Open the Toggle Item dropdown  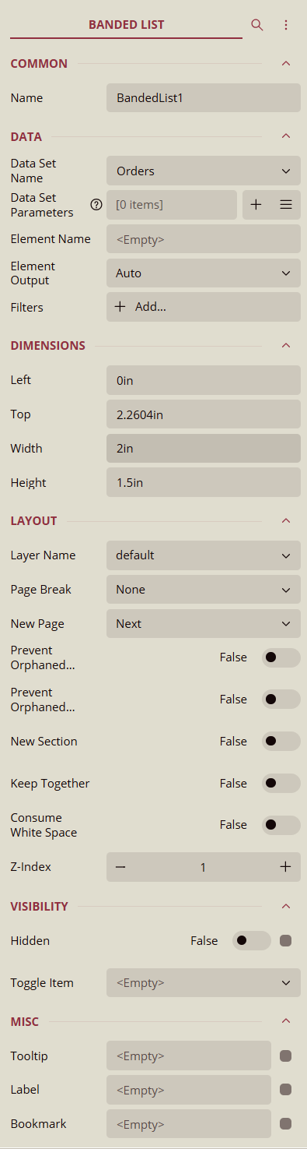click(x=204, y=983)
